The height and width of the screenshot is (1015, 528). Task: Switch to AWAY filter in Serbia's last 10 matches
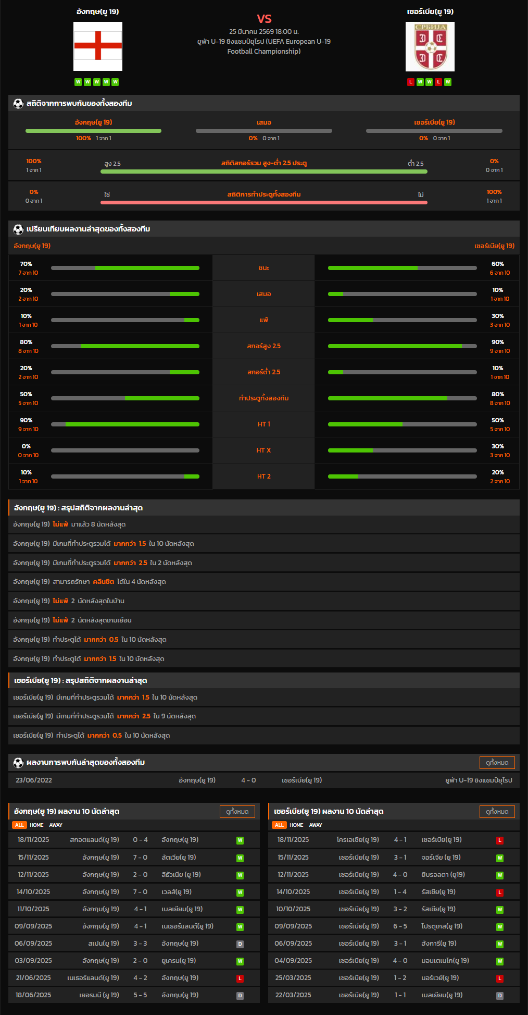316,825
